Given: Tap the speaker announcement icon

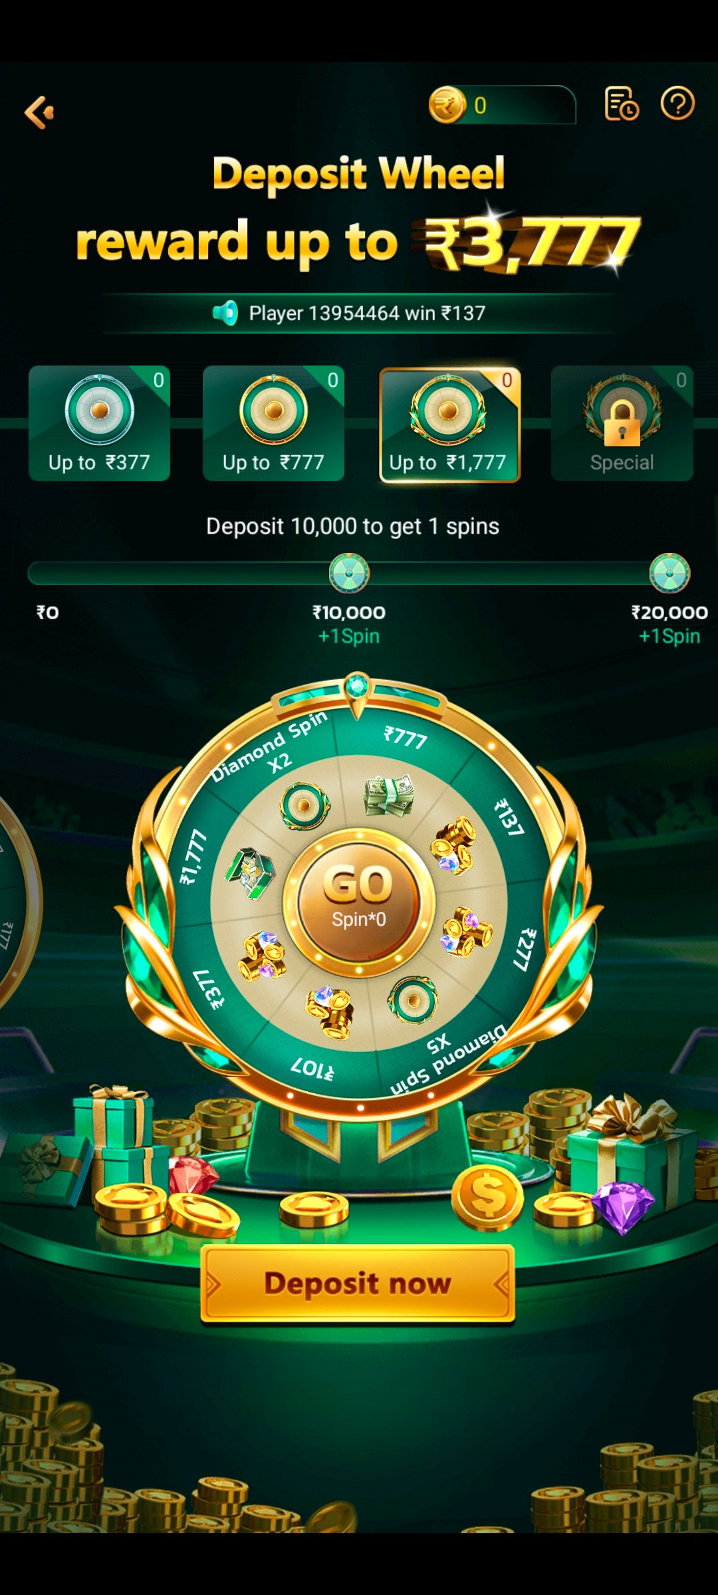Looking at the screenshot, I should click(226, 312).
